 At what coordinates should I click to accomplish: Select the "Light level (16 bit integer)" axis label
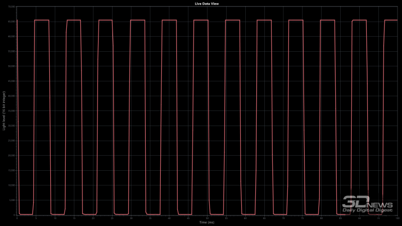click(x=4, y=110)
